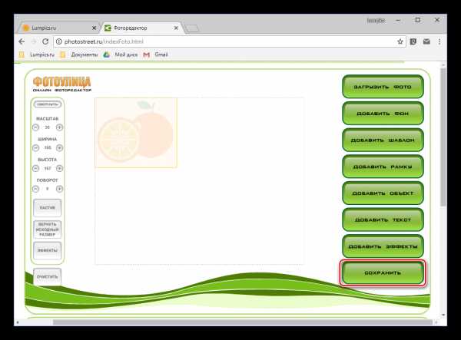Image resolution: width=461 pixels, height=340 pixels.
Task: Increase Масштаб with the plus button
Action: point(59,127)
